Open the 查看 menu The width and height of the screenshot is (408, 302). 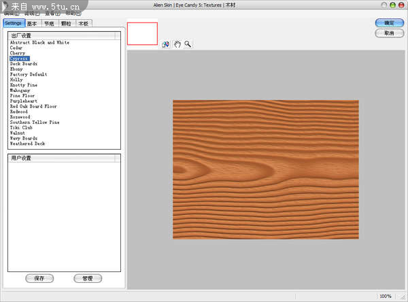click(52, 14)
